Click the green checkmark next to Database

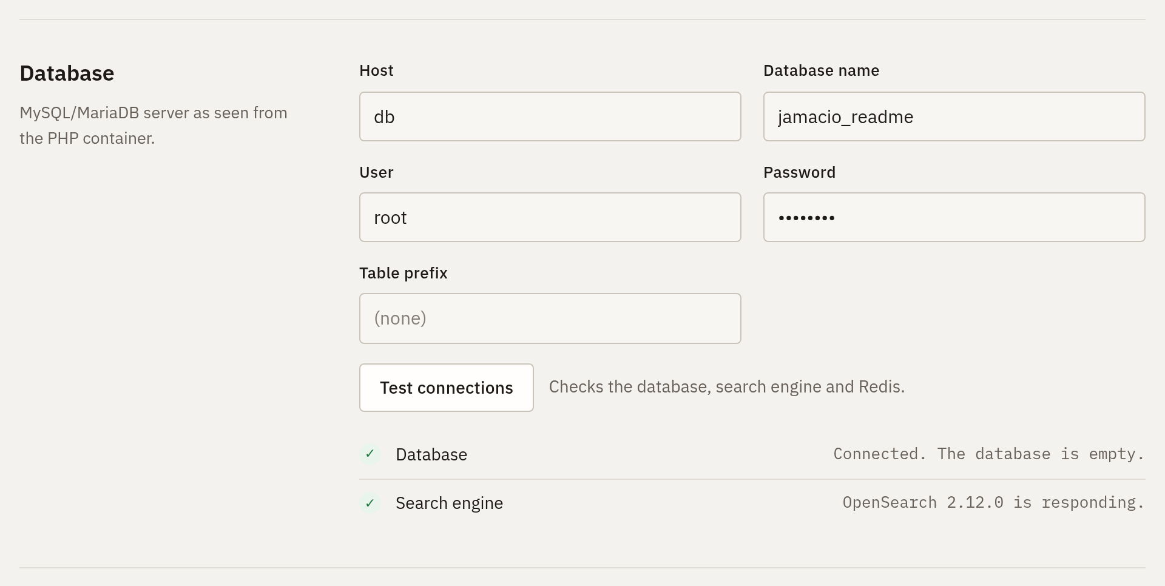tap(370, 454)
